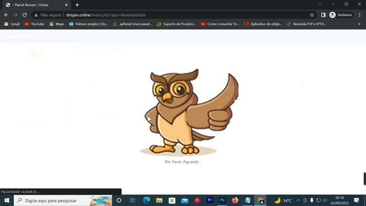Open the Anônima incognito profile button

[341, 15]
